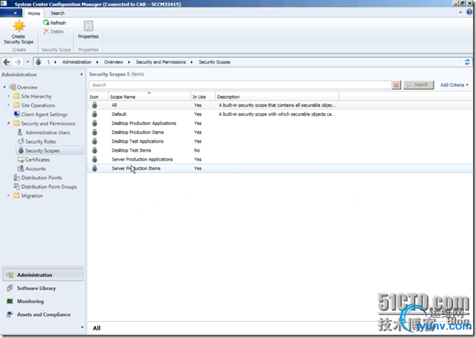Image resolution: width=476 pixels, height=338 pixels.
Task: Sort by the Description column header
Action: click(x=277, y=97)
